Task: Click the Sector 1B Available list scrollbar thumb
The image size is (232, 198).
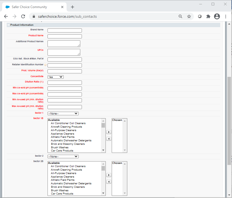Action: [x=103, y=125]
